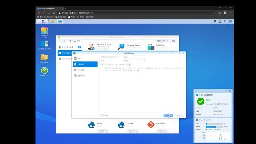256x144 pixels.
Task: Click the info icon next to personal website option
Action: (x=130, y=64)
